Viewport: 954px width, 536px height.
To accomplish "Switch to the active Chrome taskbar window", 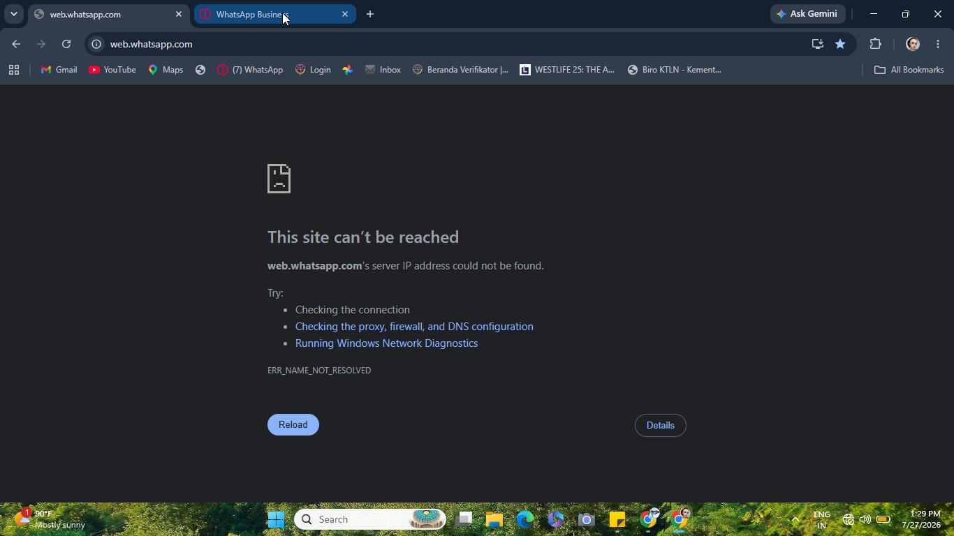I will tap(680, 519).
